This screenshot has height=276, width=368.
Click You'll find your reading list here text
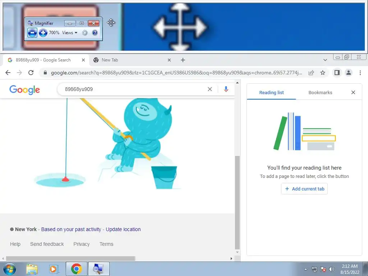pyautogui.click(x=304, y=168)
